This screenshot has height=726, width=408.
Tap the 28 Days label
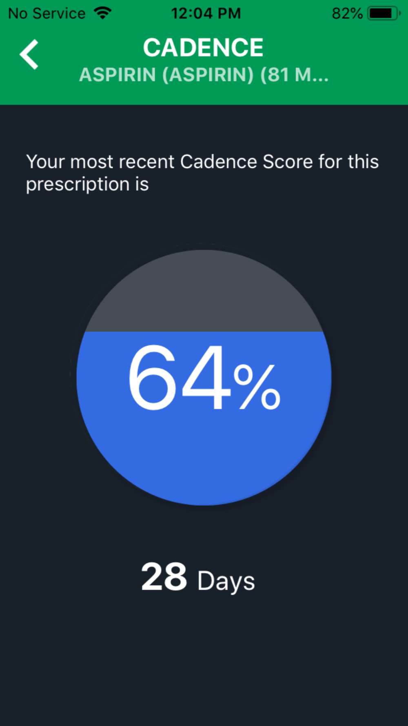198,578
